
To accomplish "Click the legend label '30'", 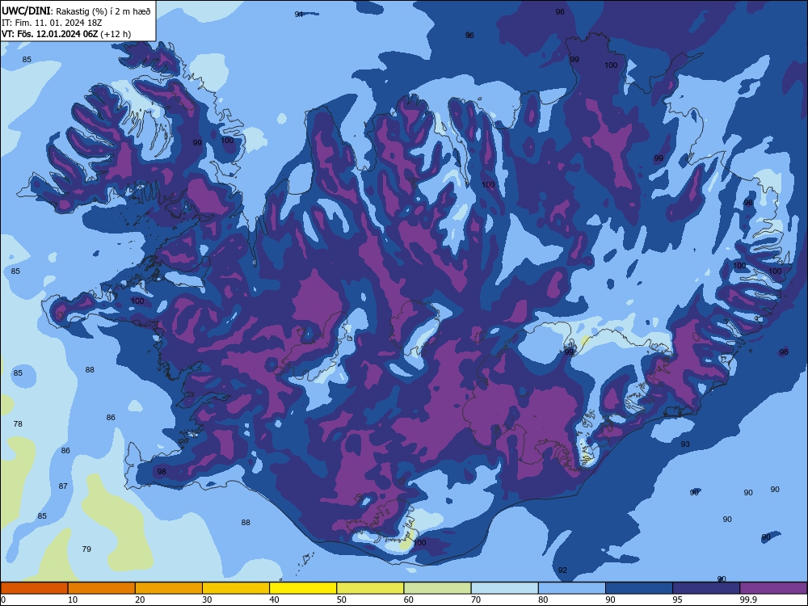I will coord(207,600).
